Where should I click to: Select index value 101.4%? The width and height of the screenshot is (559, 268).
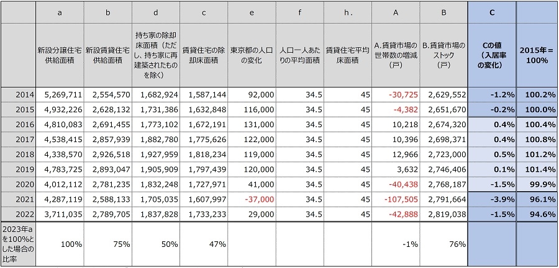coord(537,169)
